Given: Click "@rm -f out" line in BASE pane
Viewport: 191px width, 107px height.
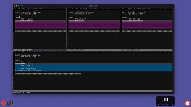Looking at the screenshot, I should click(79, 21).
